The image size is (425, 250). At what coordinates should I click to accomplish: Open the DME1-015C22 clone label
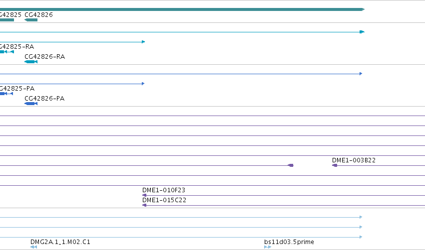click(x=164, y=200)
